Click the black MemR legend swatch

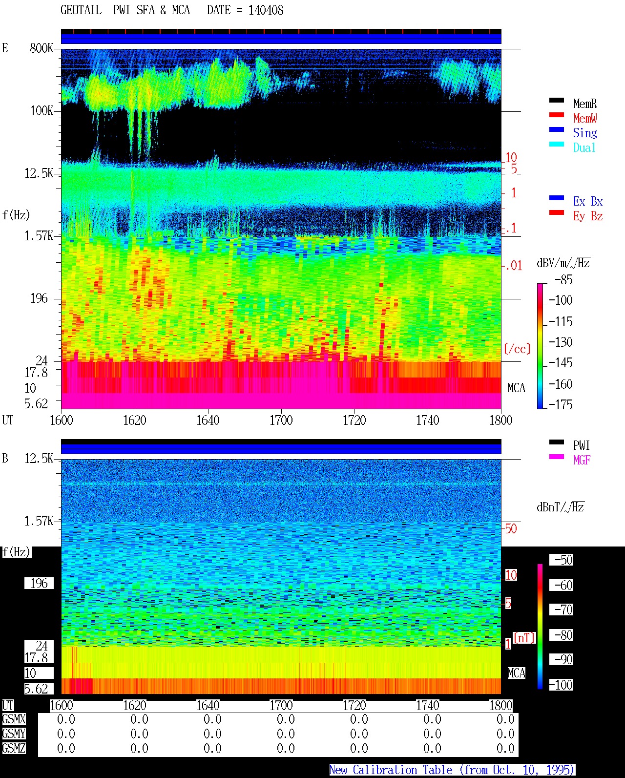tap(556, 100)
